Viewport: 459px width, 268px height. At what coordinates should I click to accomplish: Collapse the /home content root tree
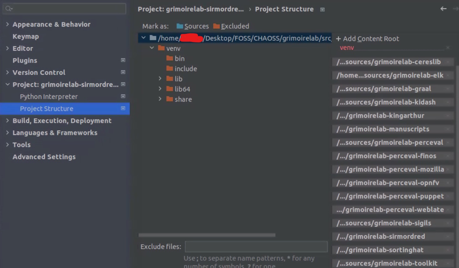[x=143, y=38]
